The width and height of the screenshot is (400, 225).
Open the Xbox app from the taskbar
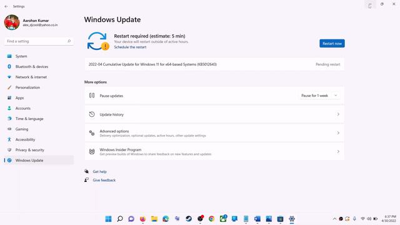click(x=223, y=219)
